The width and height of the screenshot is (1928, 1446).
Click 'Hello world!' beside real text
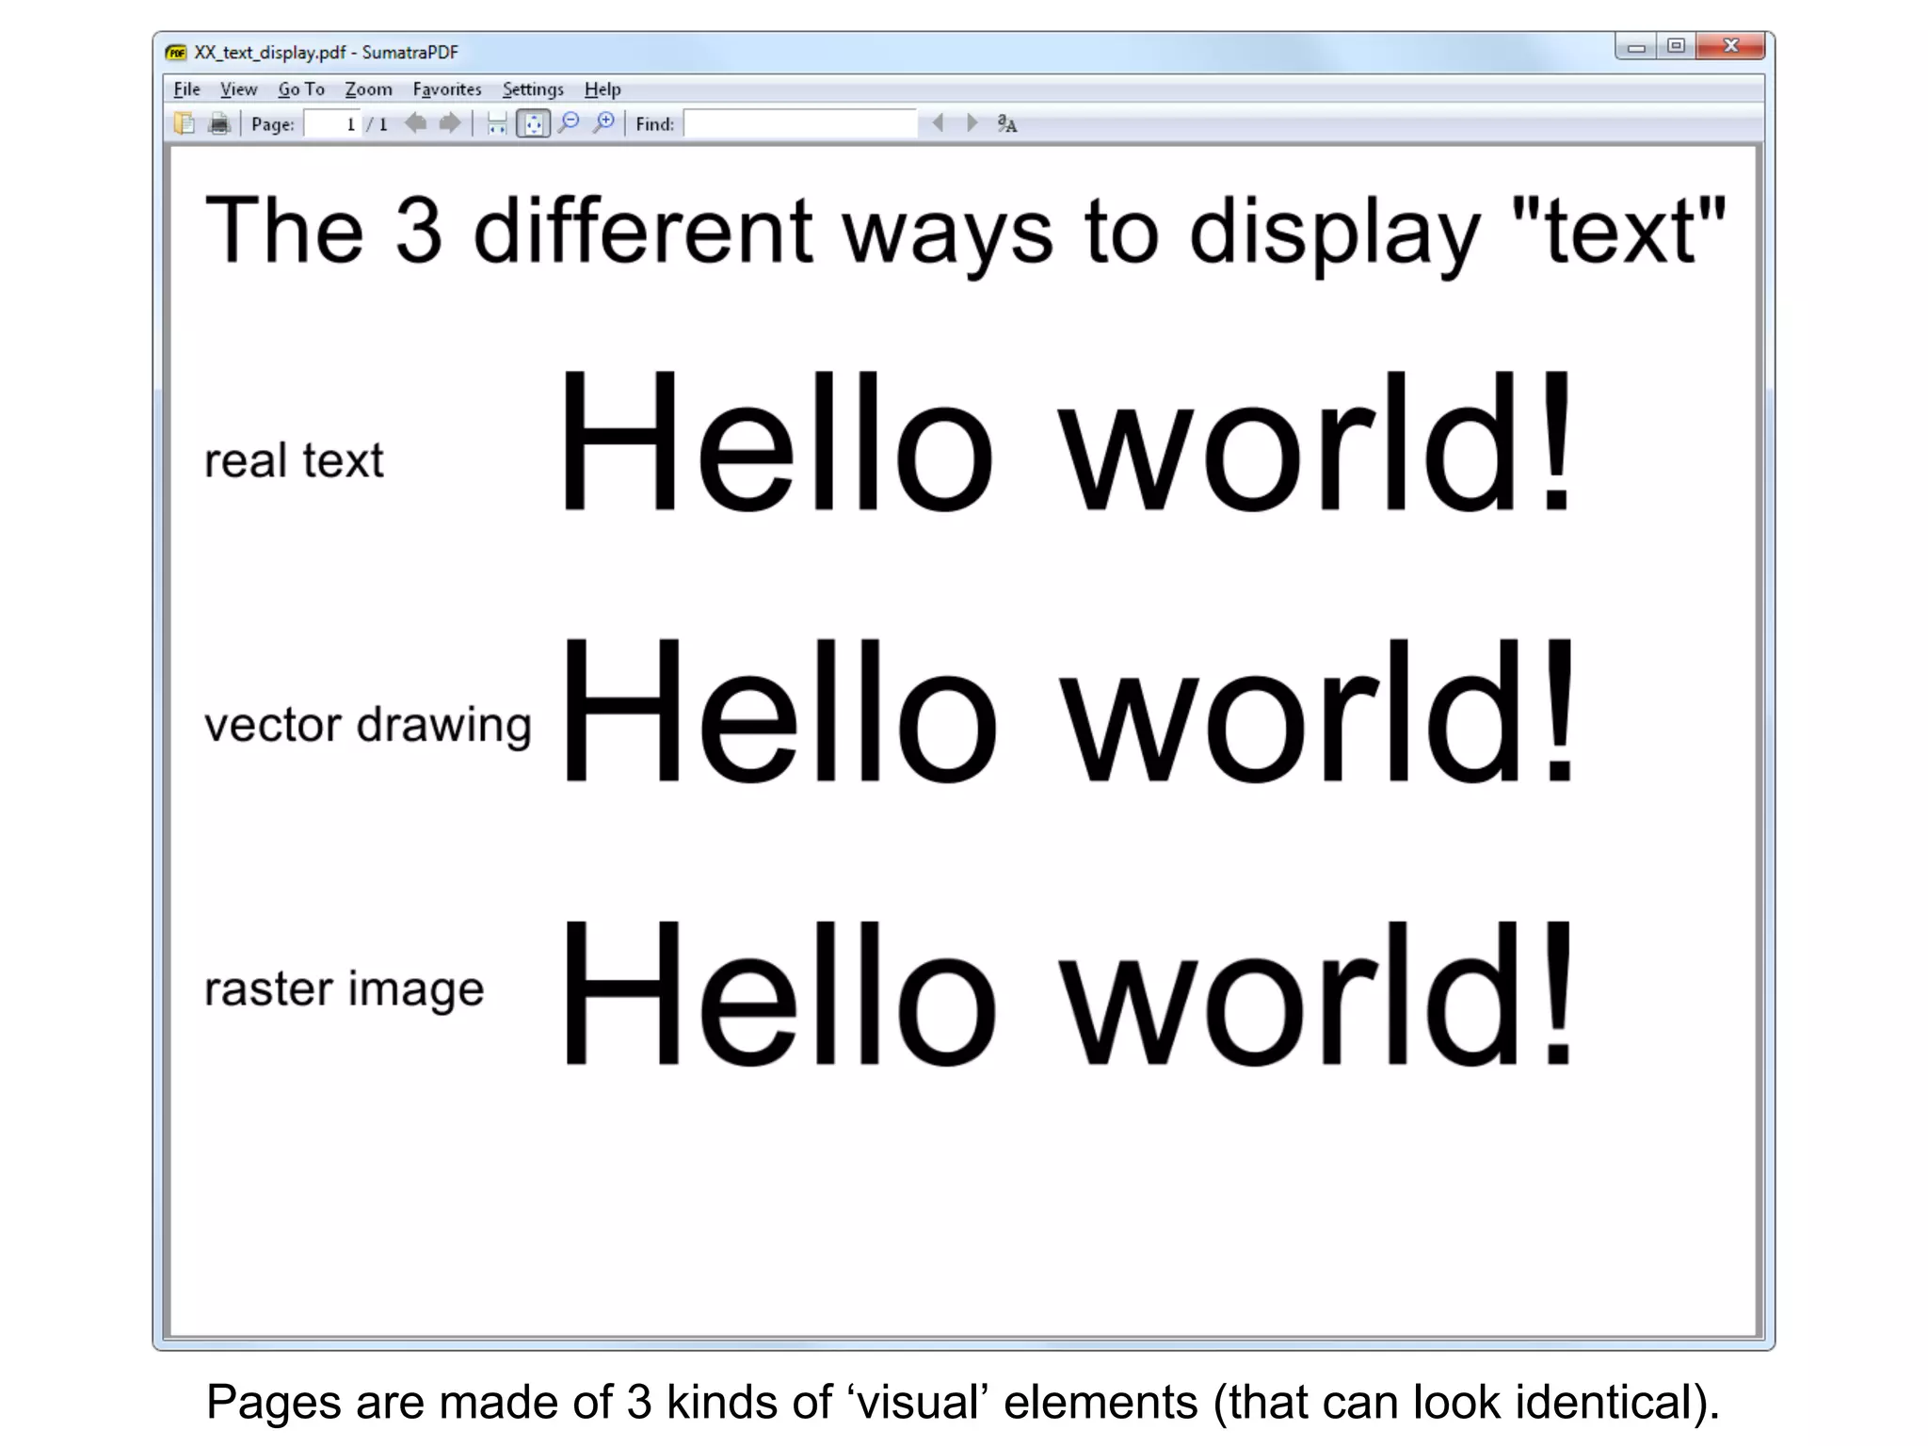click(x=1066, y=441)
